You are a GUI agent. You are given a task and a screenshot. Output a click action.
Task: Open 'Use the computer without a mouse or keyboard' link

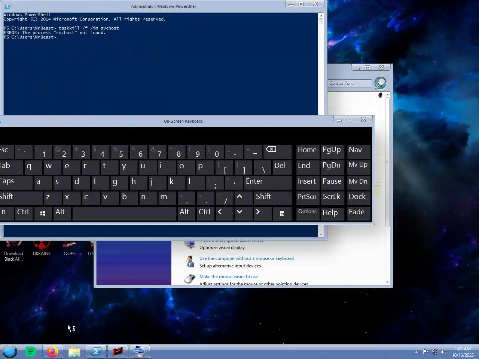coord(247,258)
